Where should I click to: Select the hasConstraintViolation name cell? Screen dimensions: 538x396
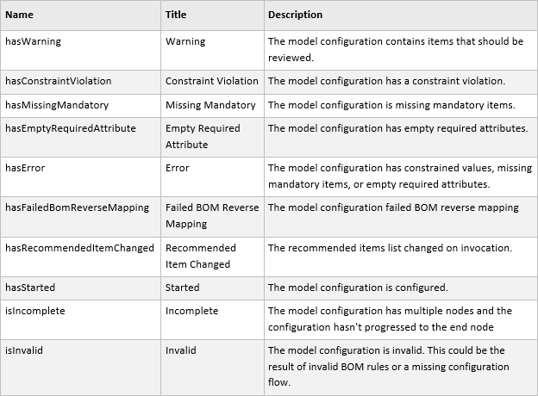pyautogui.click(x=59, y=81)
